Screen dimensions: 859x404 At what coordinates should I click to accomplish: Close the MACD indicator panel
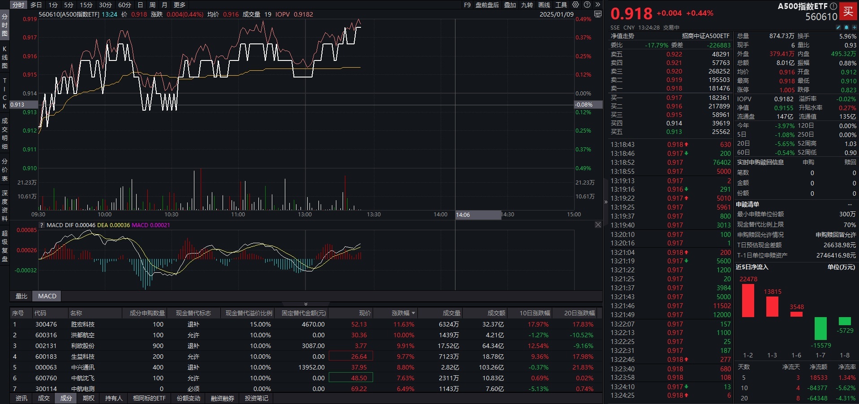coord(598,225)
